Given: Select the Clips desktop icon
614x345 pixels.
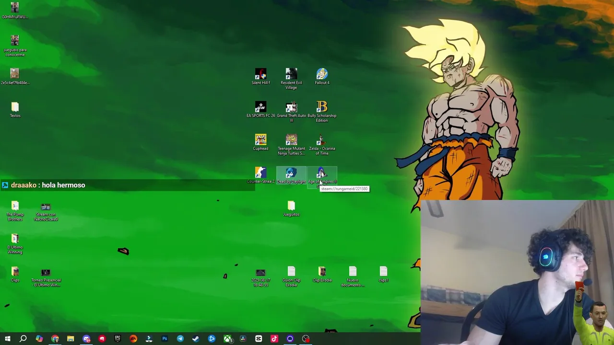Looking at the screenshot, I should (x=15, y=275).
